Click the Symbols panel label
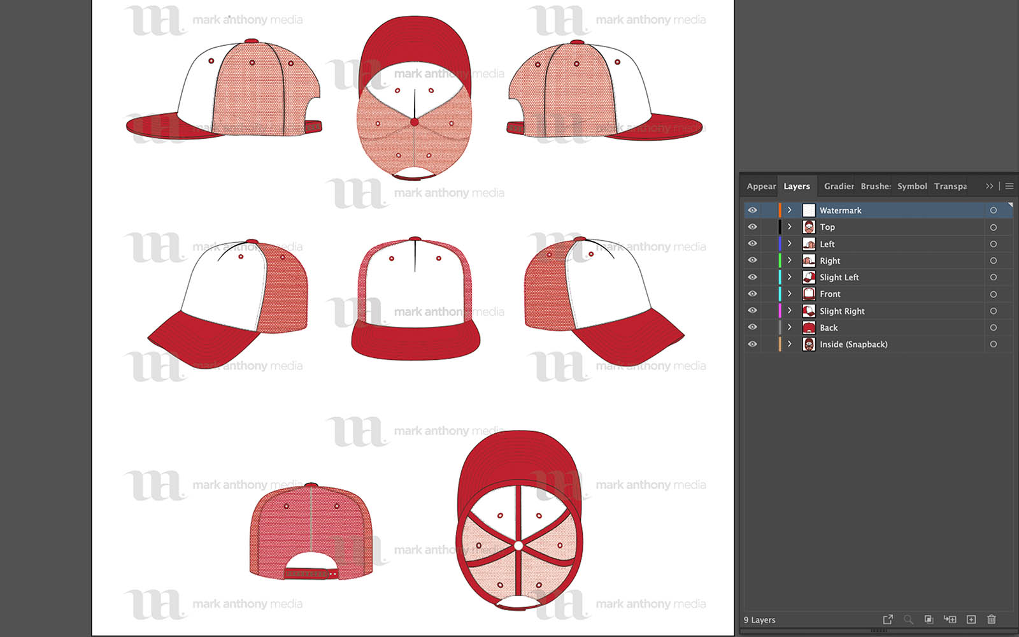Viewport: 1019px width, 637px height. 911,186
